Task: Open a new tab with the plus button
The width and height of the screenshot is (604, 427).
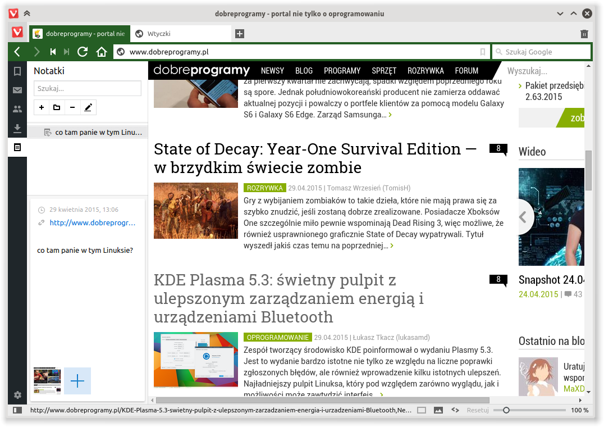Action: tap(240, 34)
